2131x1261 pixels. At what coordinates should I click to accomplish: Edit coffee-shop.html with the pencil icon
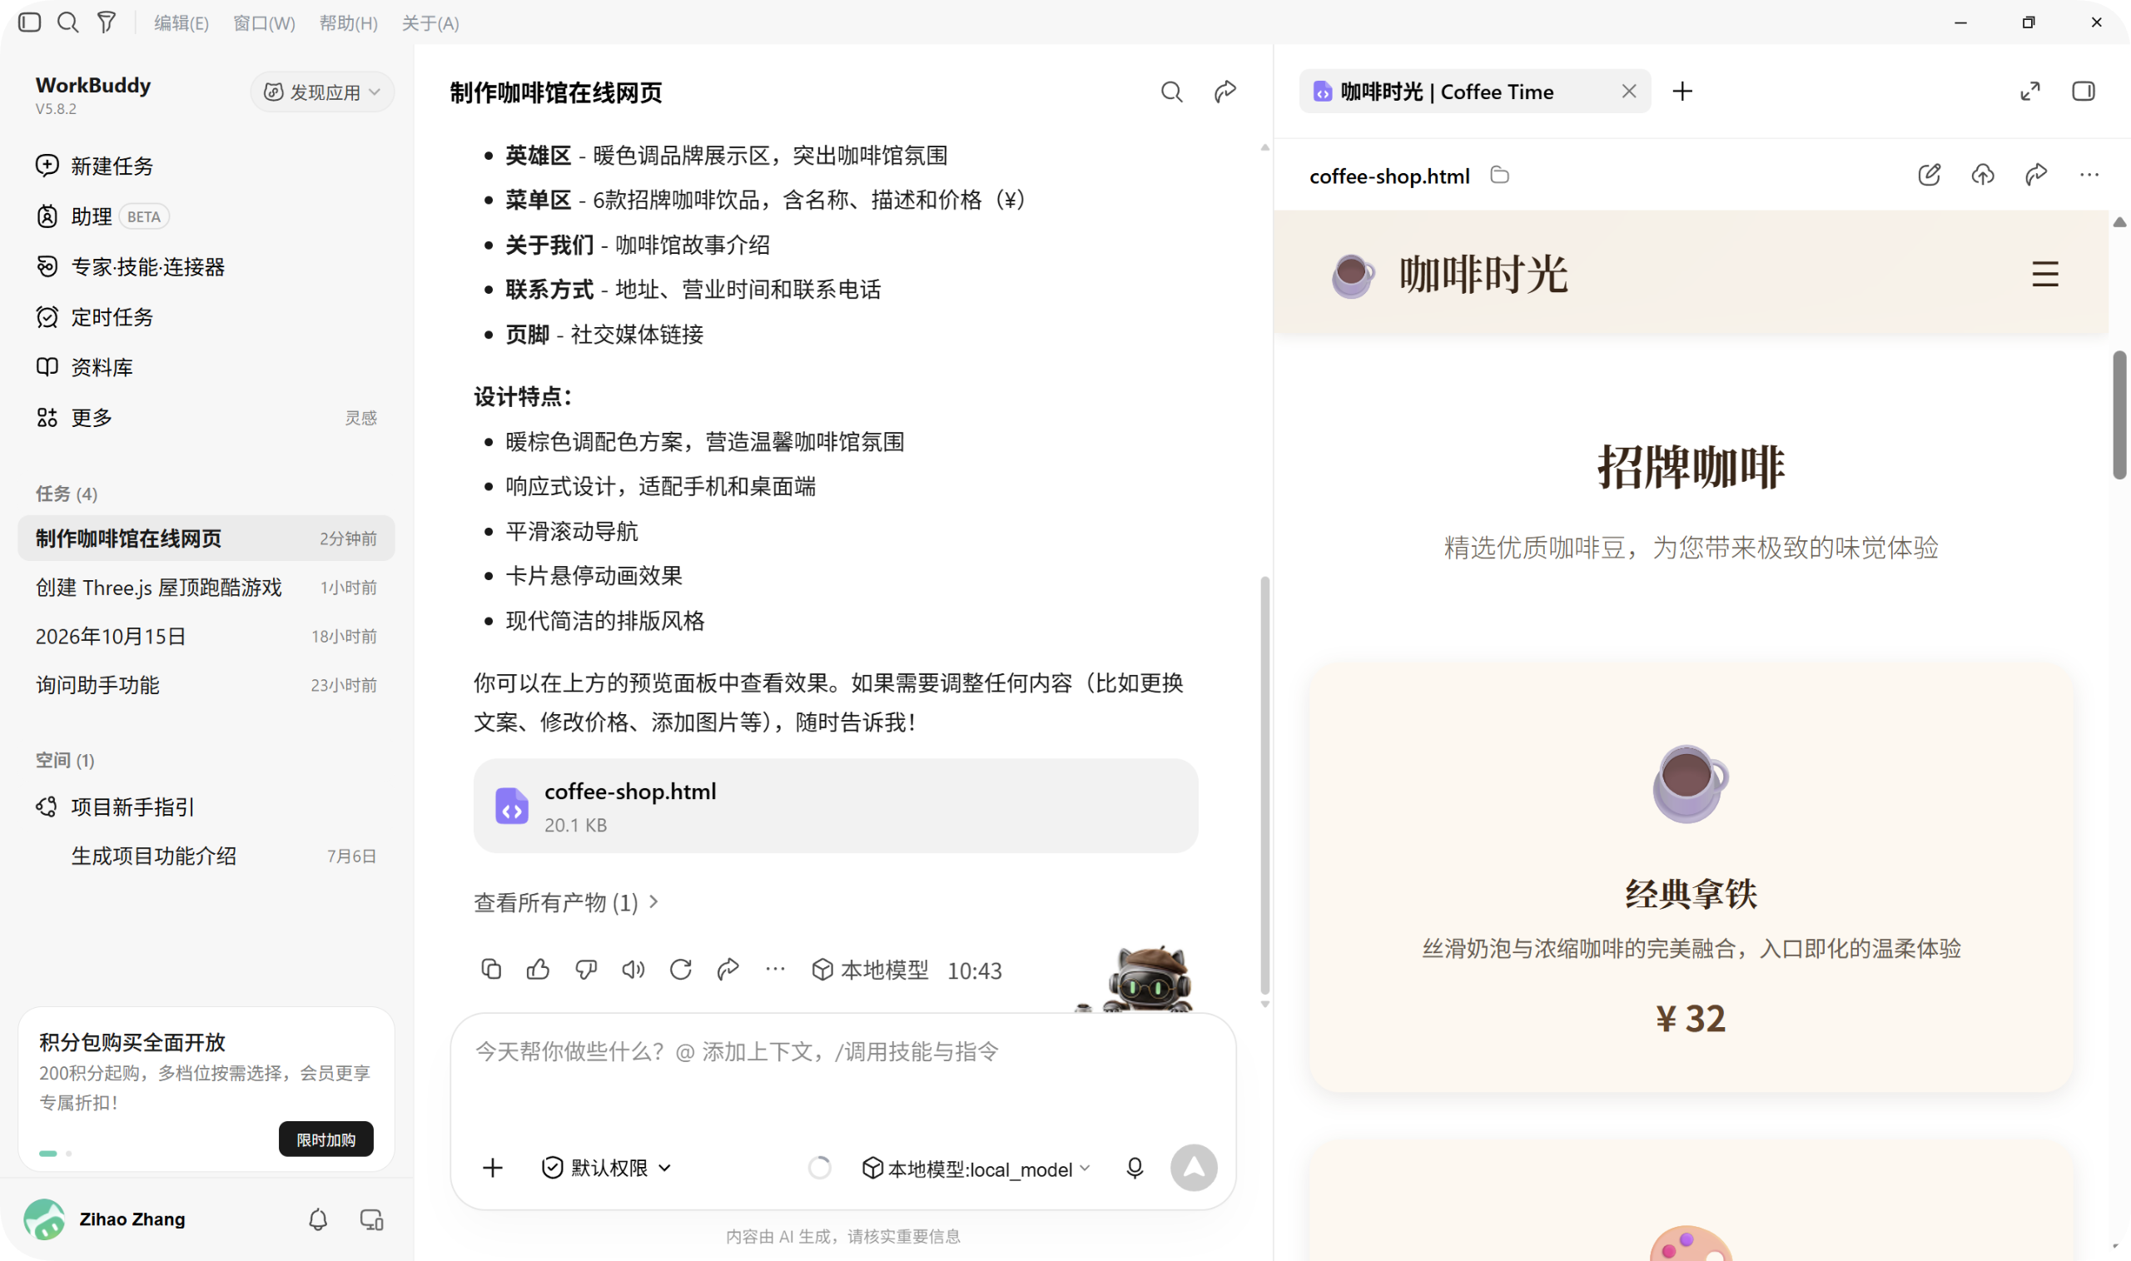[x=1929, y=175]
